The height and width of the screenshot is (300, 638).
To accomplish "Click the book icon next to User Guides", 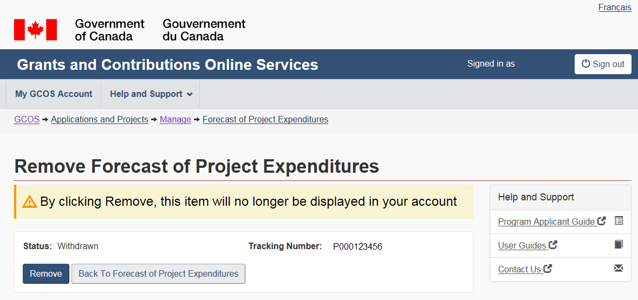I will click(619, 245).
